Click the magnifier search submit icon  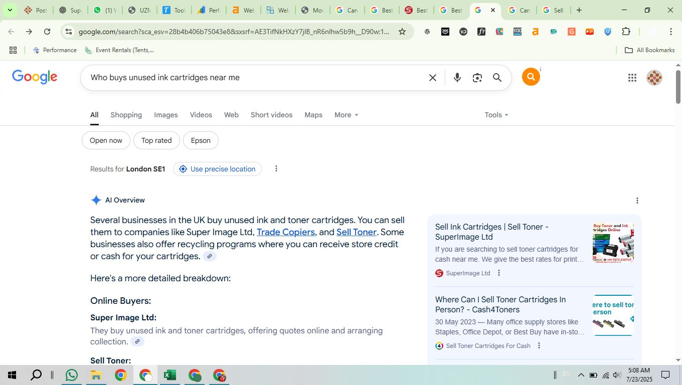pos(497,78)
